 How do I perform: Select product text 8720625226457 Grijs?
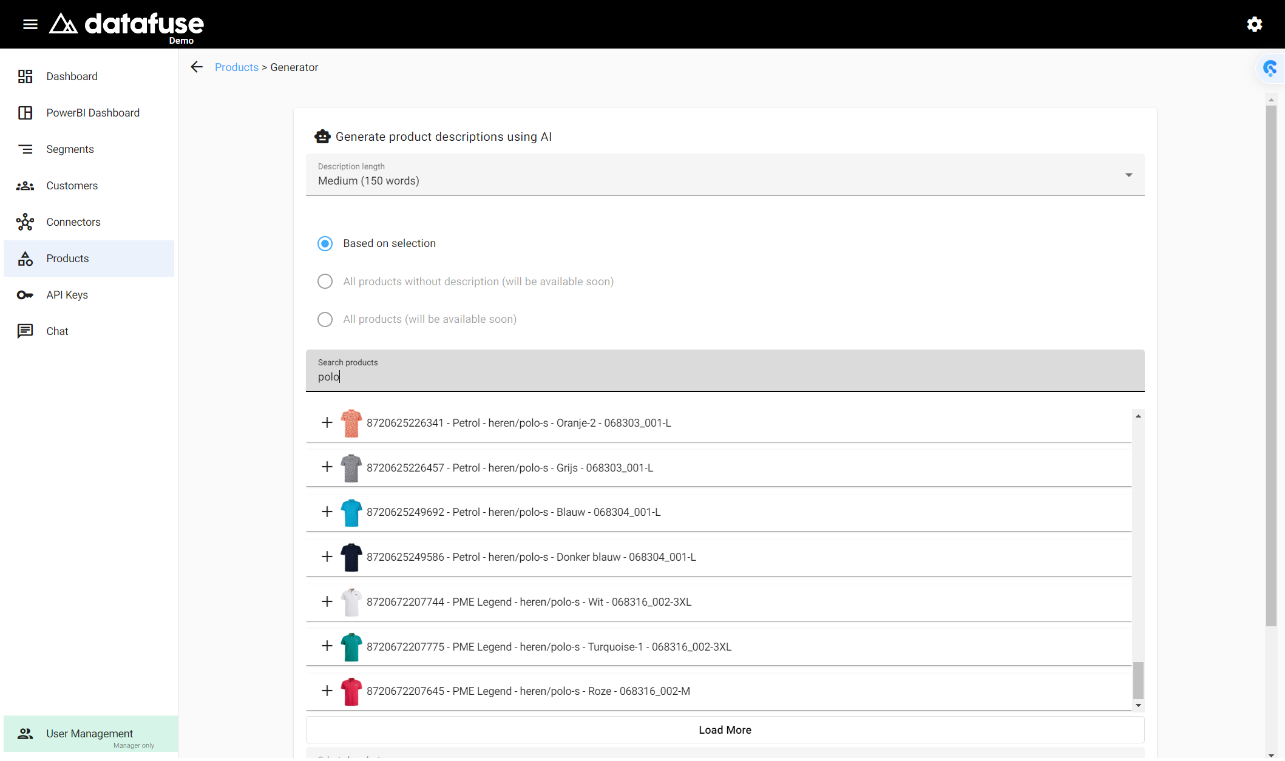(510, 468)
